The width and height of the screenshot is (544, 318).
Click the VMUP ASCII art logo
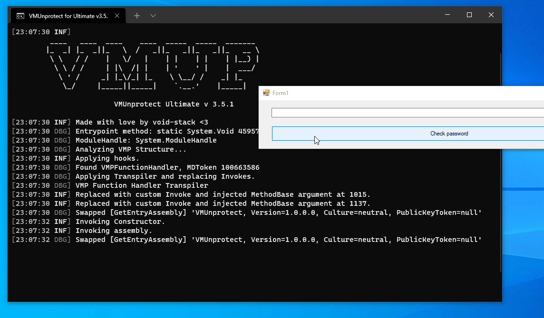tap(153, 66)
